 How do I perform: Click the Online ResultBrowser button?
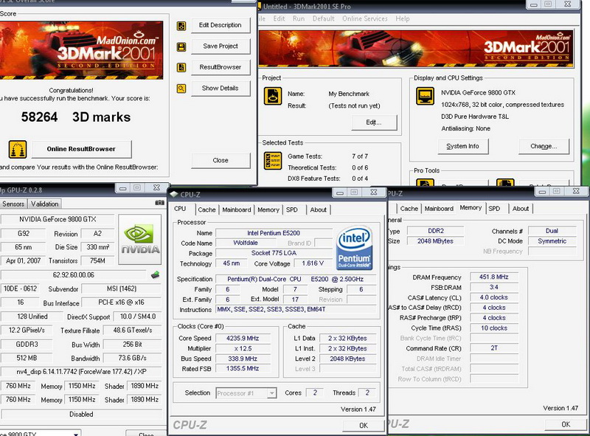pos(81,149)
